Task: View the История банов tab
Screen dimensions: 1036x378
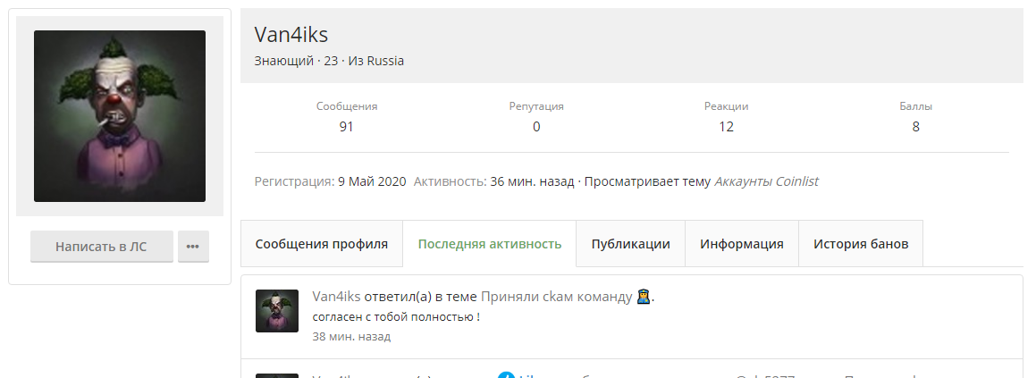Action: [x=861, y=244]
